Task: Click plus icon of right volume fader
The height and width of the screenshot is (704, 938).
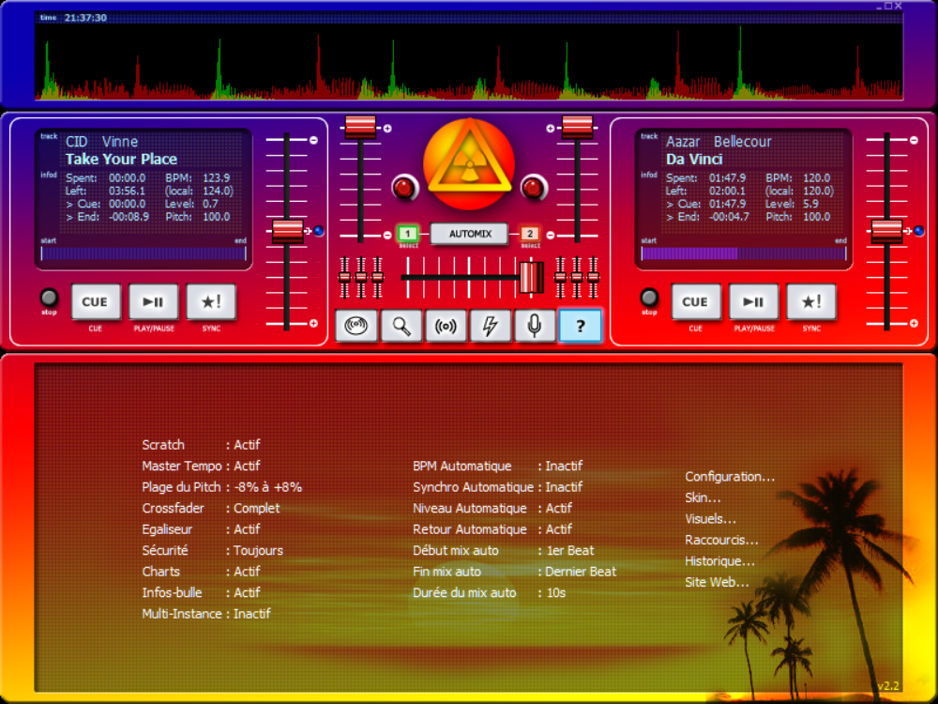Action: (x=551, y=128)
